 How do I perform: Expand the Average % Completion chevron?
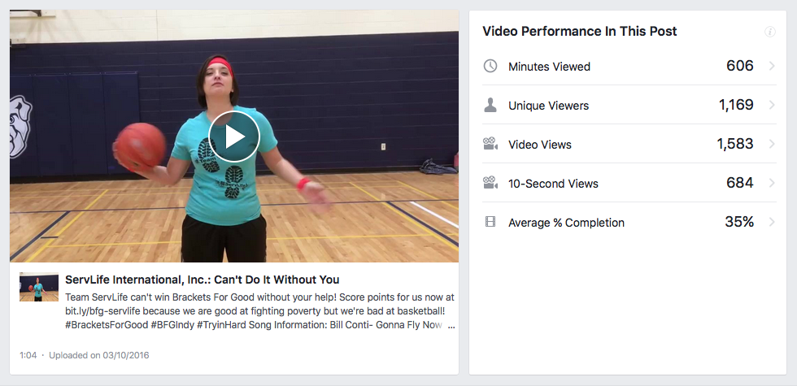(x=772, y=222)
